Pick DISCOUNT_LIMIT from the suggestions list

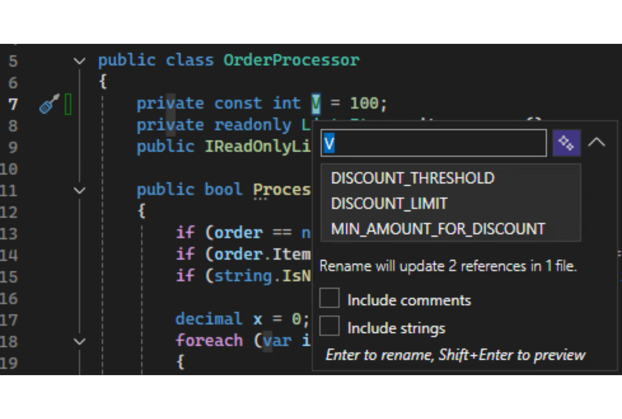click(x=389, y=204)
